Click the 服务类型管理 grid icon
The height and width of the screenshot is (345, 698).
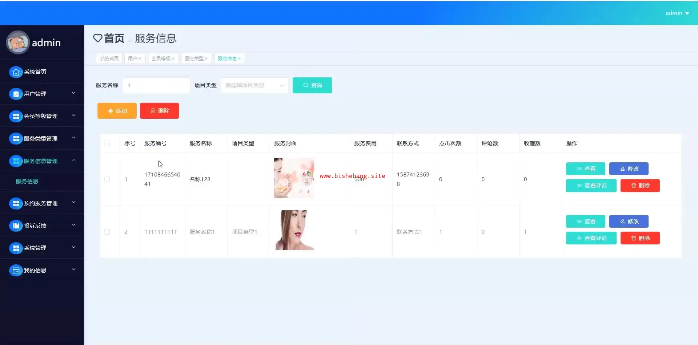[x=16, y=139]
